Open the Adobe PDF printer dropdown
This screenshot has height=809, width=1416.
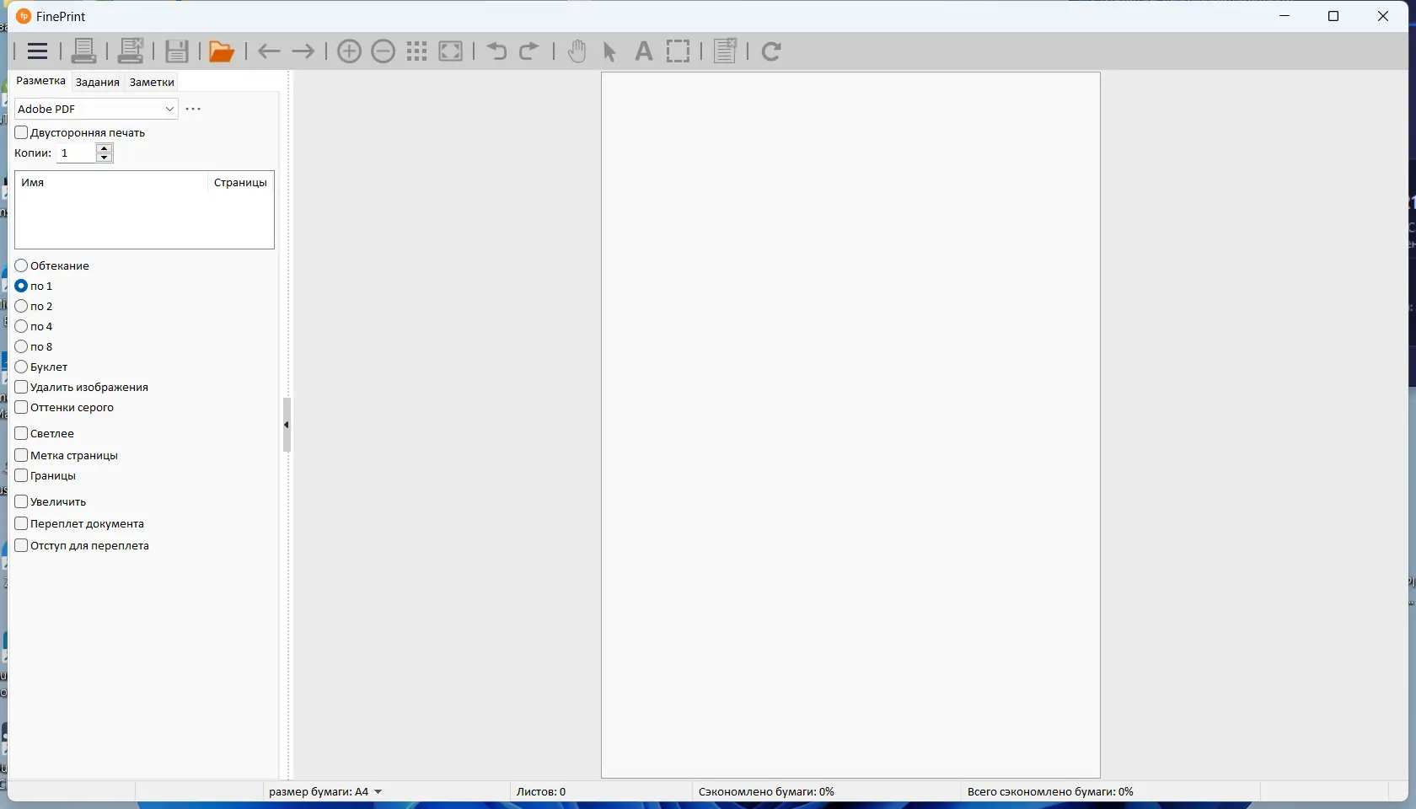[x=96, y=109]
